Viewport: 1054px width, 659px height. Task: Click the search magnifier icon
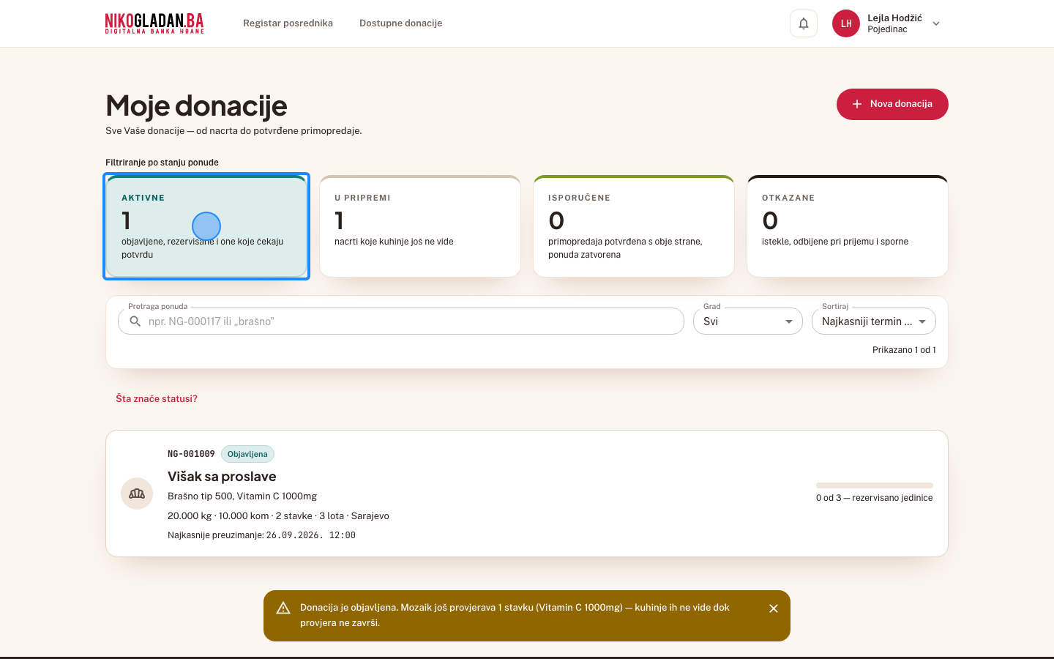click(x=135, y=321)
